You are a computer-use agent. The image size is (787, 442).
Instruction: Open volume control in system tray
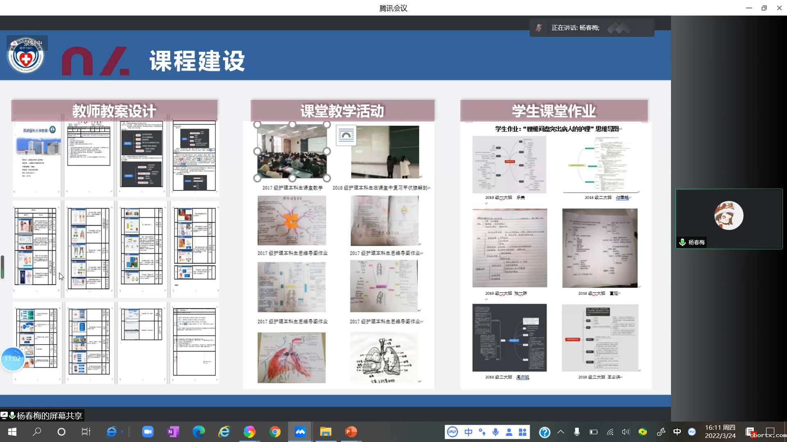(x=626, y=432)
